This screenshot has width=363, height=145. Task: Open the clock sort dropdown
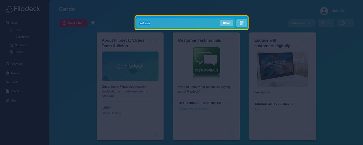(345, 23)
